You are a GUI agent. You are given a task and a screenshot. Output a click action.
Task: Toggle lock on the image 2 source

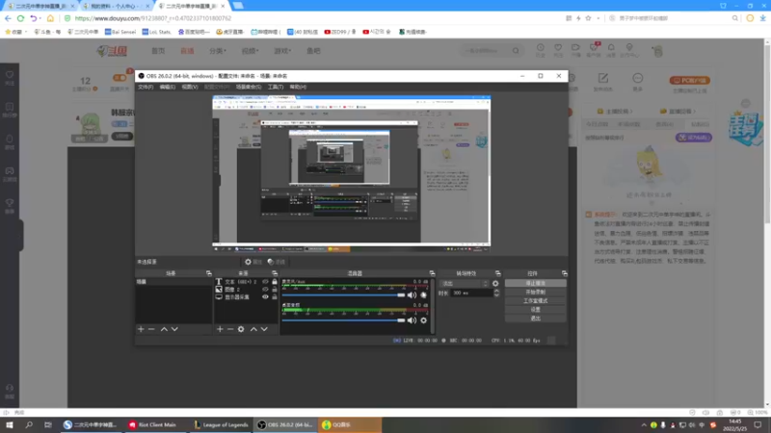point(275,290)
